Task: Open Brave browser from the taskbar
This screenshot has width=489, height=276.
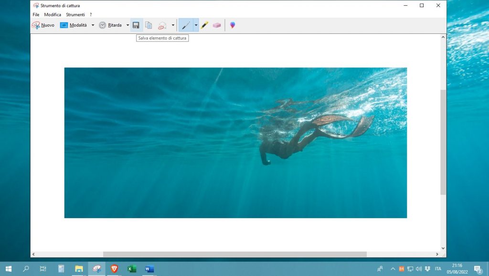Action: tap(114, 269)
